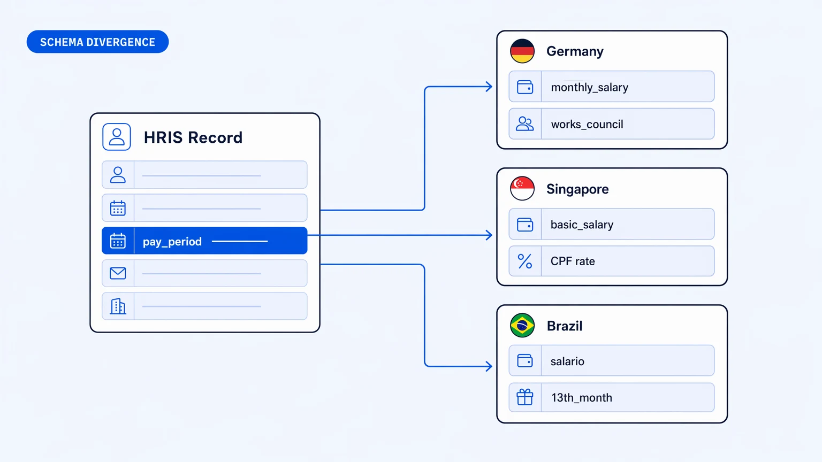
Task: Click the people icon beside works_council
Action: pos(525,124)
